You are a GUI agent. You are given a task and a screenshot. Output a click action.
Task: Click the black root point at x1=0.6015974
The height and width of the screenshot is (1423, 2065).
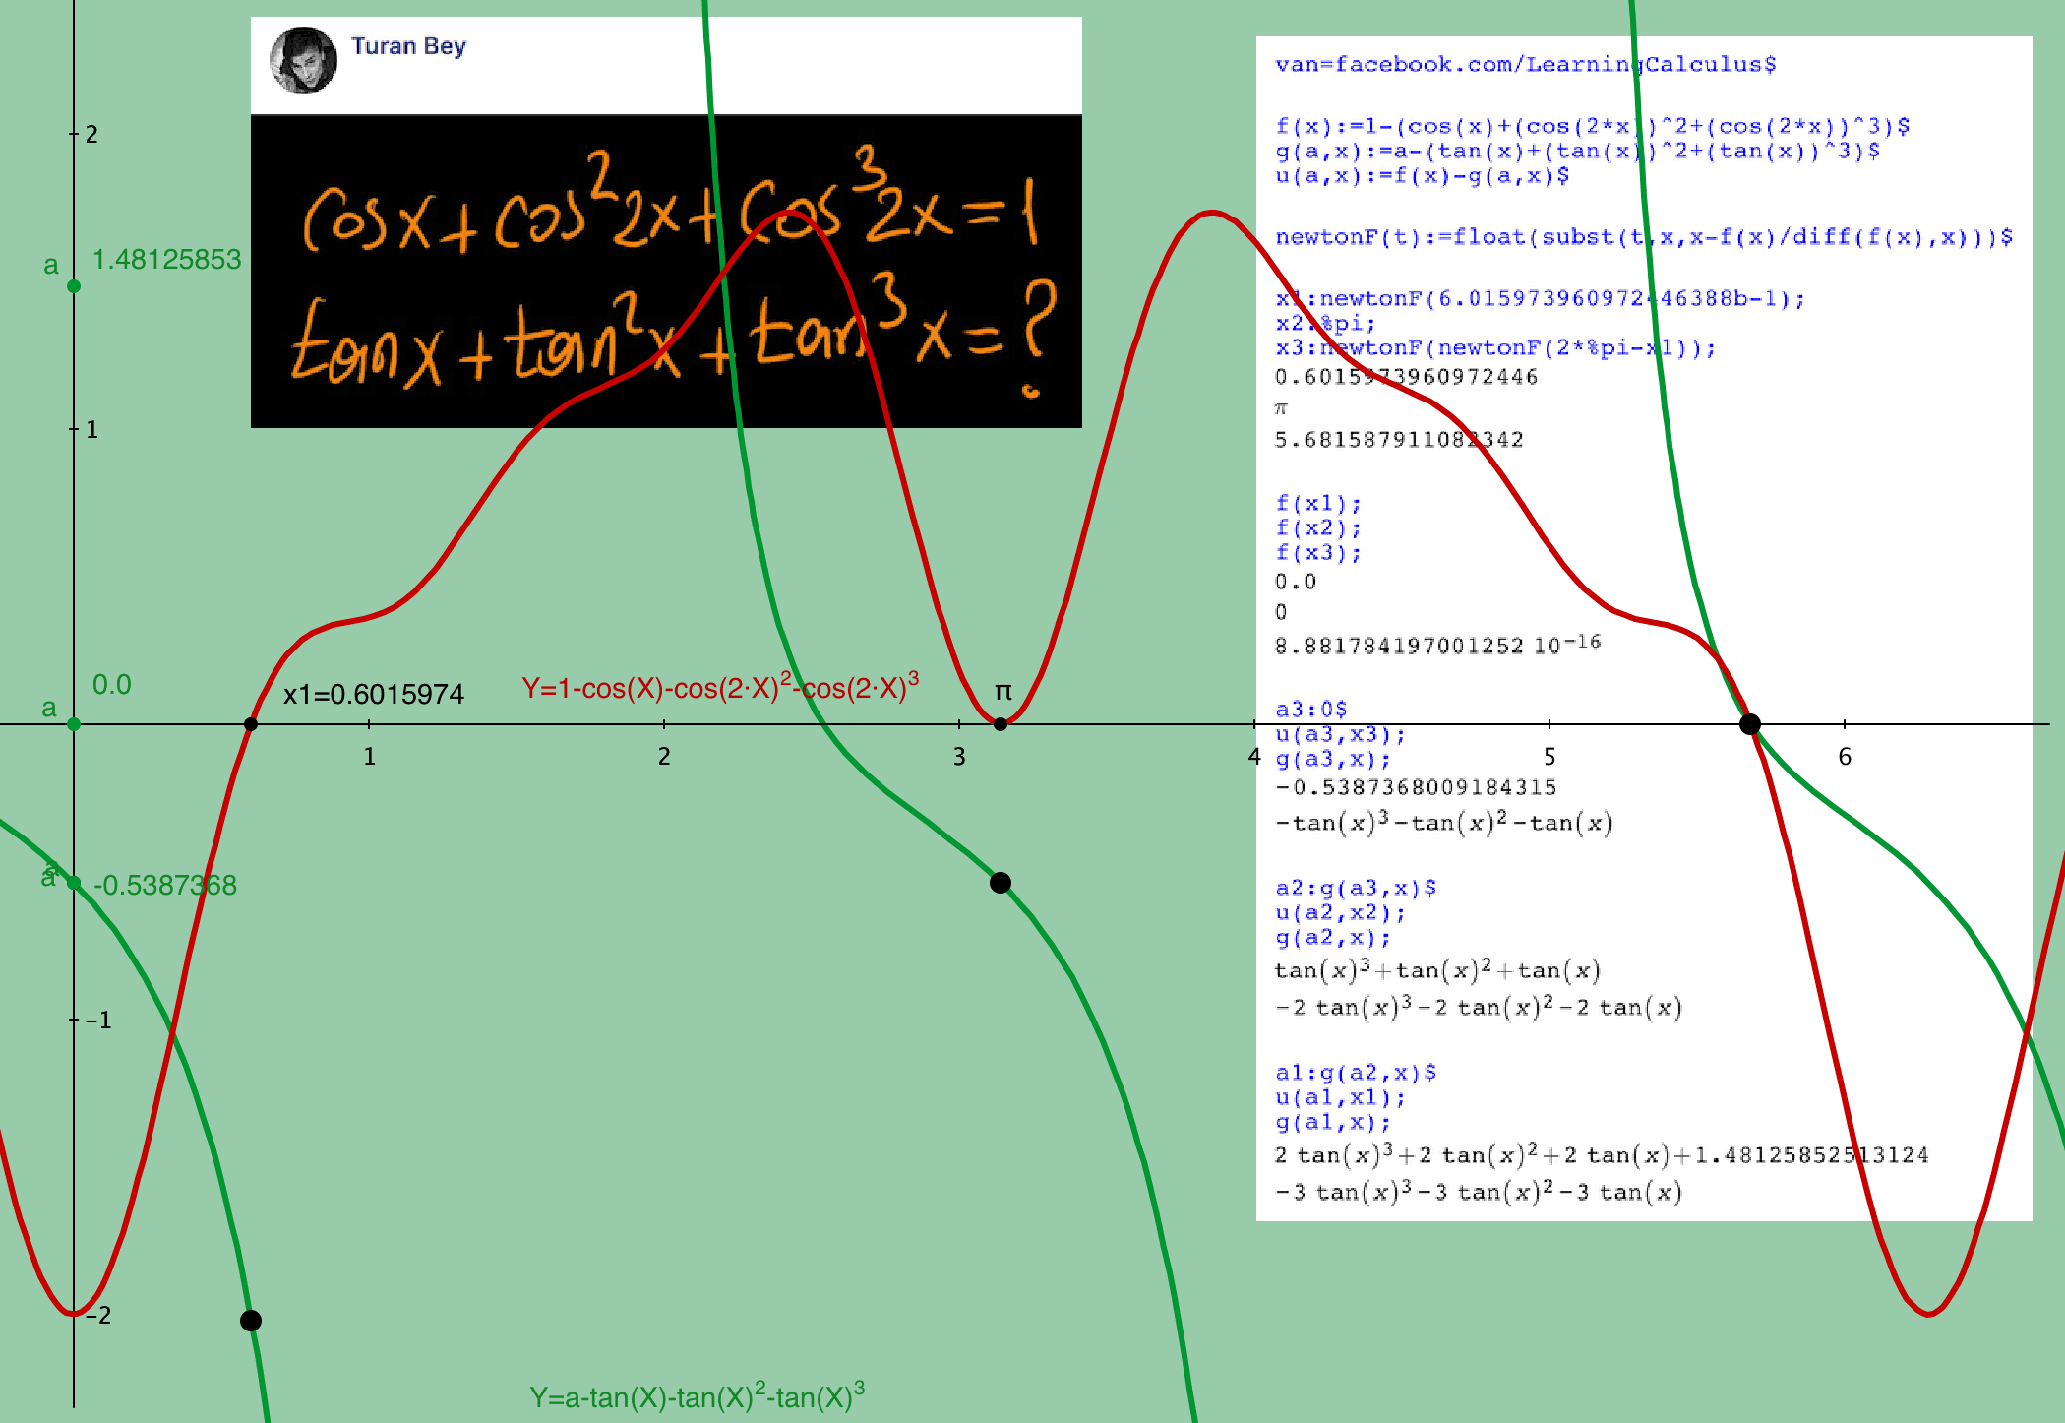pos(251,724)
